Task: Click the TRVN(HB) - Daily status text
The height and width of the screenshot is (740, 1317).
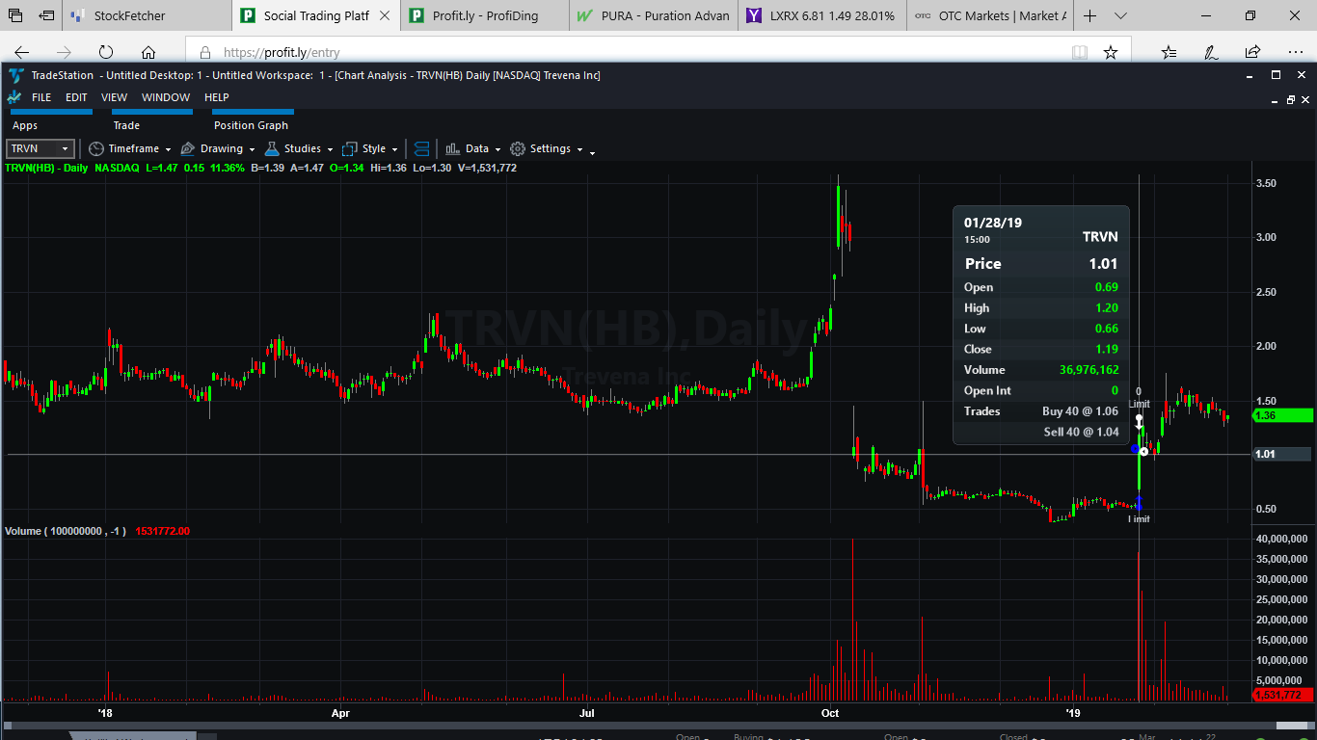Action: [47, 168]
